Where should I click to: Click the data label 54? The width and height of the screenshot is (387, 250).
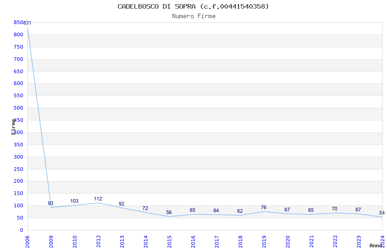pos(382,213)
